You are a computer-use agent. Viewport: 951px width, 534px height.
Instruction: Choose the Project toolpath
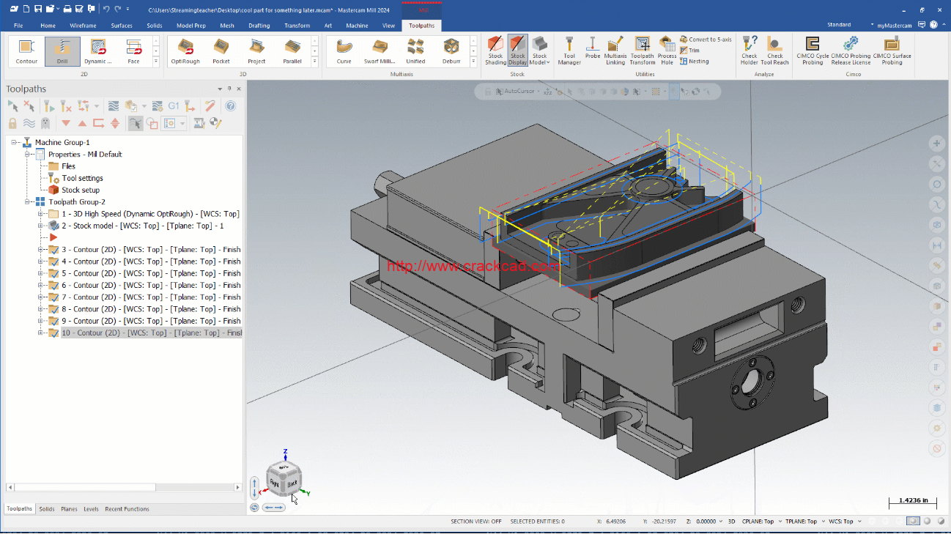click(x=256, y=51)
